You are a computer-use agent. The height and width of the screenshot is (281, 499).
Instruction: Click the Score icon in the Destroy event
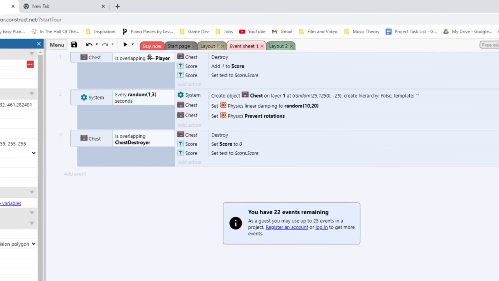[x=180, y=66]
